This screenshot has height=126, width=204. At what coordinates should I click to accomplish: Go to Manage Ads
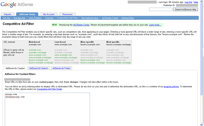coord(19,18)
